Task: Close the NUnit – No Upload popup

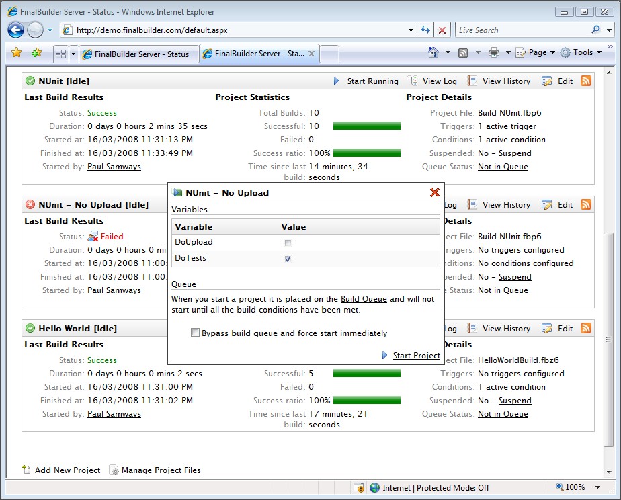Action: [434, 192]
